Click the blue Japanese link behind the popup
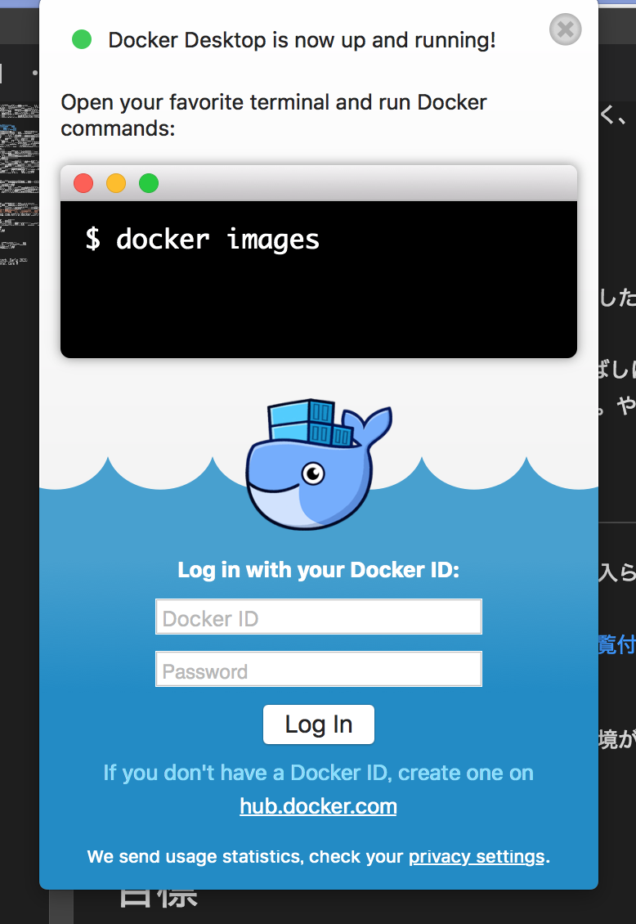 [616, 644]
